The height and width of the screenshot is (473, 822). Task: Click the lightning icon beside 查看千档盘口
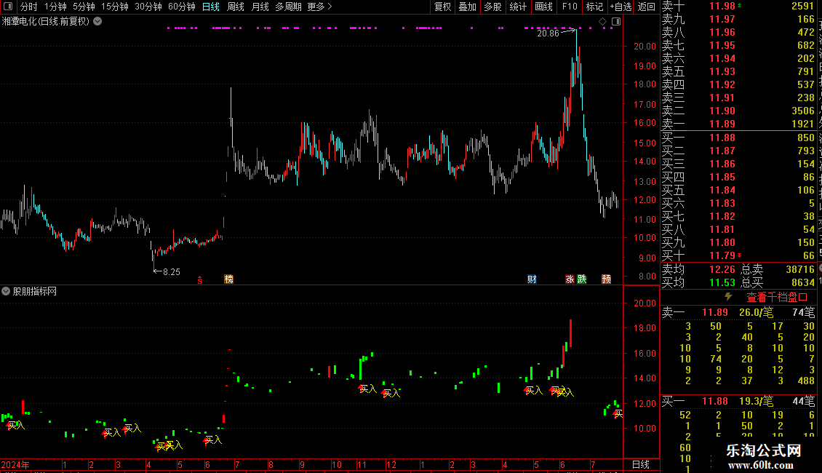728,297
